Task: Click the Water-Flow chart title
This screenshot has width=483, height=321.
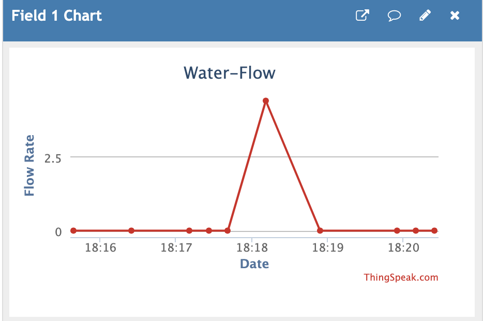Action: coord(230,72)
